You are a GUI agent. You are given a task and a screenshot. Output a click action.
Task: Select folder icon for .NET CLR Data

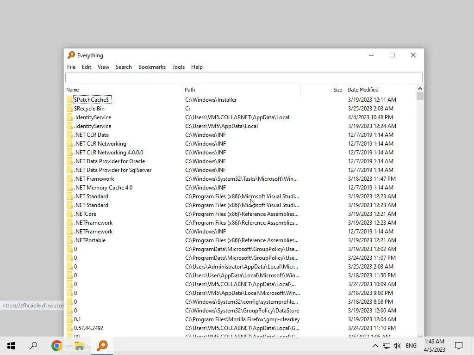point(69,135)
